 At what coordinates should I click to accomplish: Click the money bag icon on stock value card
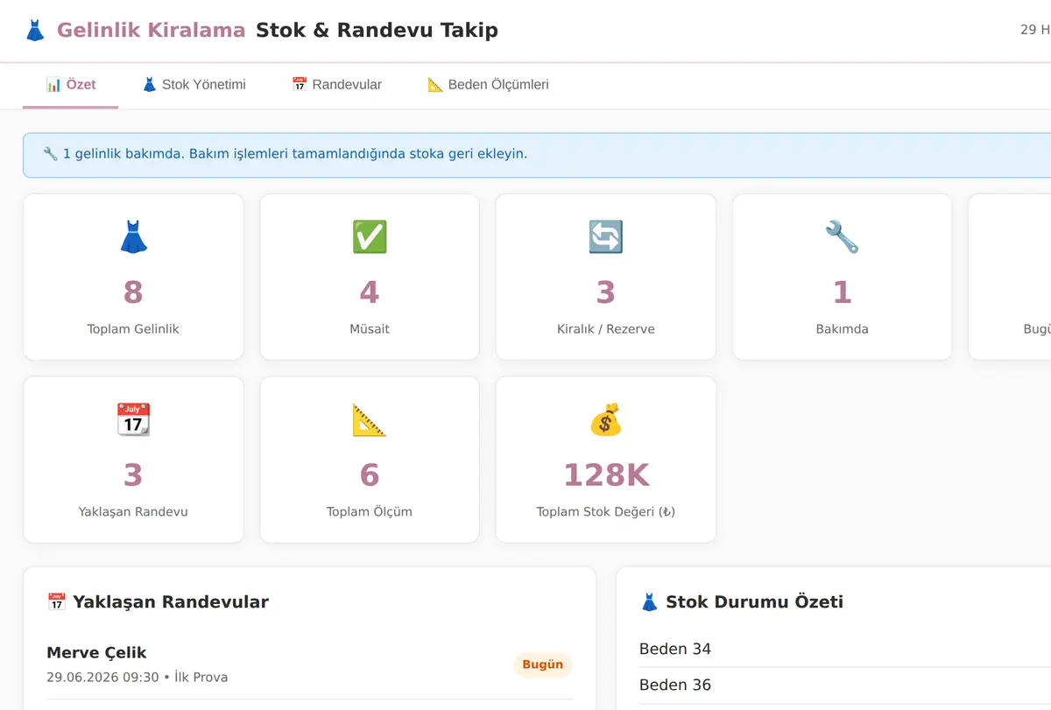606,420
